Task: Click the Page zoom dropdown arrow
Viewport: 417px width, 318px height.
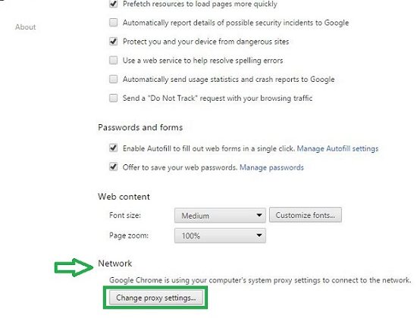Action: [x=259, y=235]
